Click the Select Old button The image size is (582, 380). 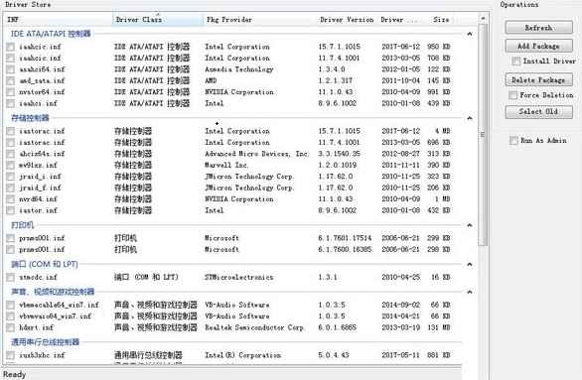click(x=538, y=111)
